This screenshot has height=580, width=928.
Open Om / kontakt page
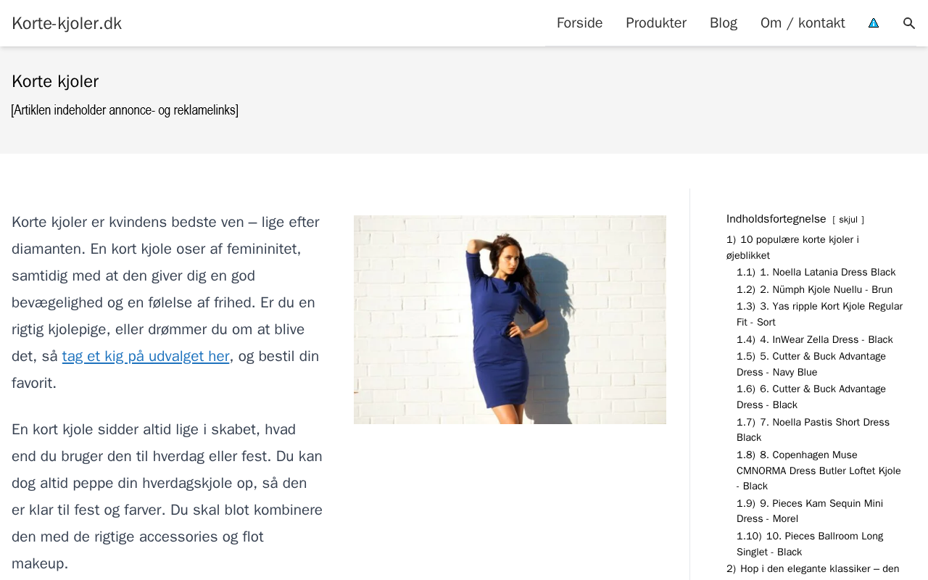pyautogui.click(x=803, y=23)
